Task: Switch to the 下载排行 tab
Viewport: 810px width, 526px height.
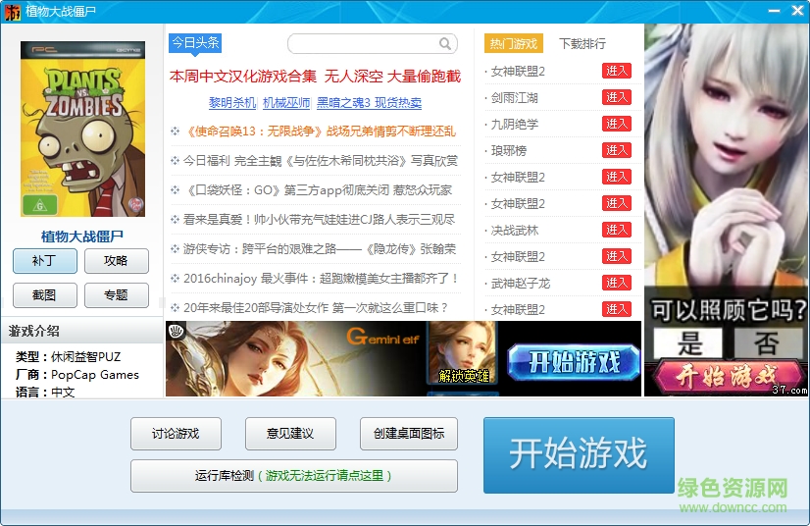Action: tap(582, 44)
